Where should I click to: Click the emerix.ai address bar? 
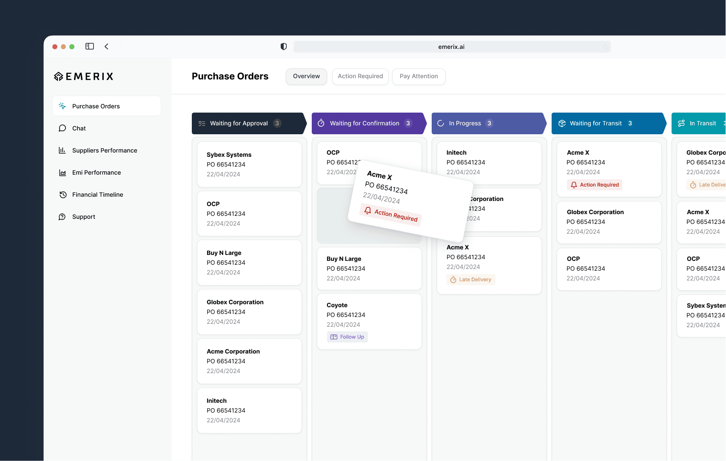(x=452, y=47)
